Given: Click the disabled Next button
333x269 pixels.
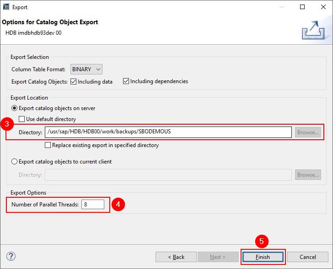Looking at the screenshot, I should coord(218,257).
